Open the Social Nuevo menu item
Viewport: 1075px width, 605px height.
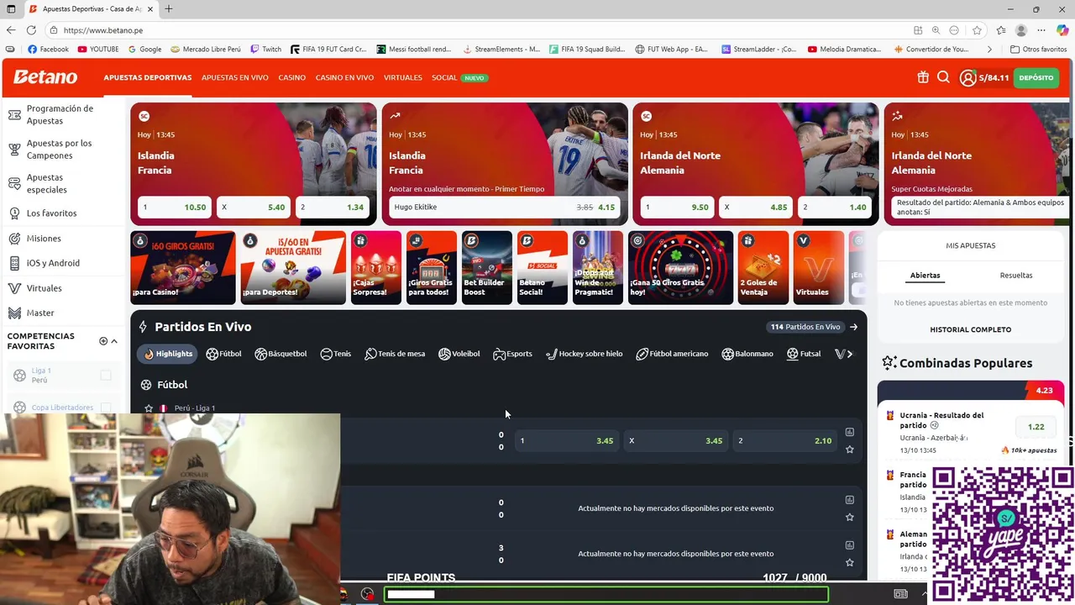(459, 77)
